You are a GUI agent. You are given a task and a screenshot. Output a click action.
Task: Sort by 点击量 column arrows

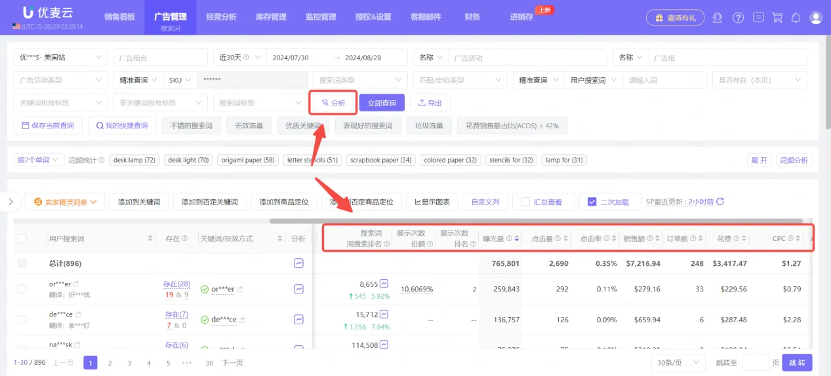(566, 239)
